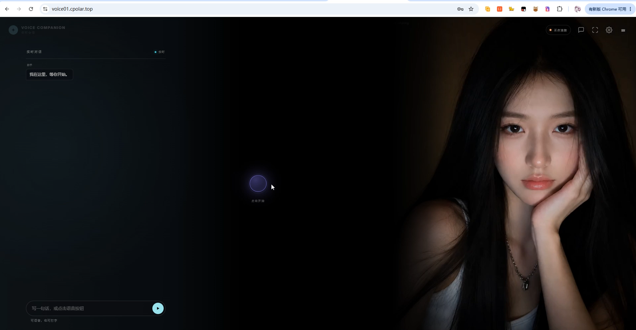
Task: Click the Voice Companion star logo
Action: pyautogui.click(x=13, y=30)
